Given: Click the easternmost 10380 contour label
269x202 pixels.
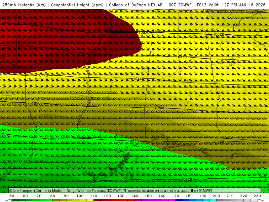Looking at the screenshot, I should pyautogui.click(x=181, y=57).
